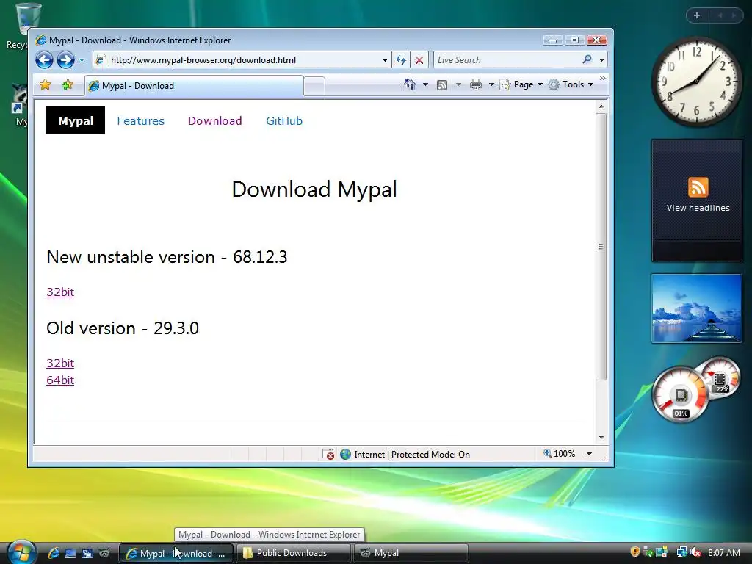Open the search provider options dropdown
The height and width of the screenshot is (564, 752).
[x=601, y=60]
